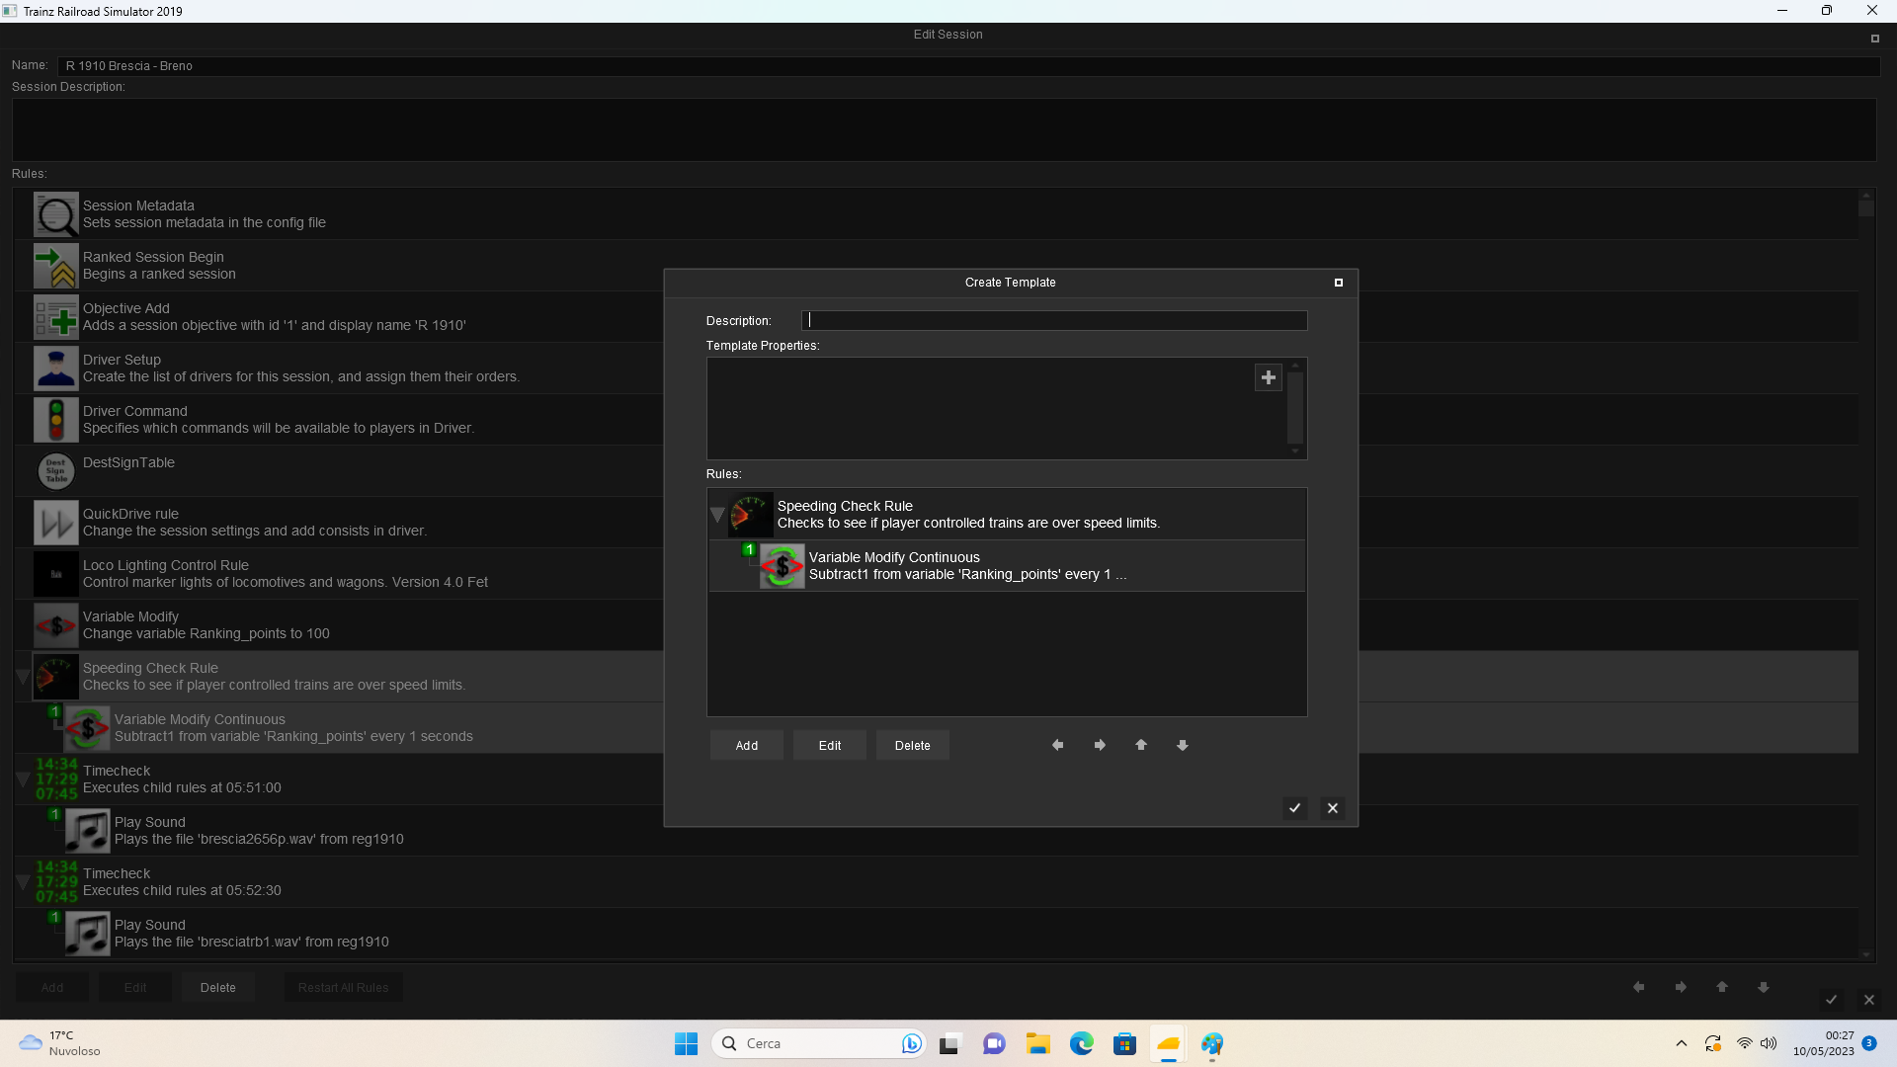1897x1067 pixels.
Task: Click Delete button in Create Template
Action: point(913,745)
